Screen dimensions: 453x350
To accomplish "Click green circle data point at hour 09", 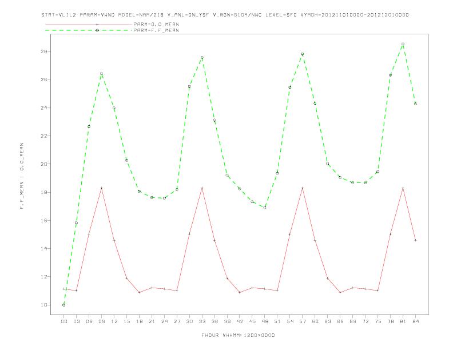I will click(101, 74).
